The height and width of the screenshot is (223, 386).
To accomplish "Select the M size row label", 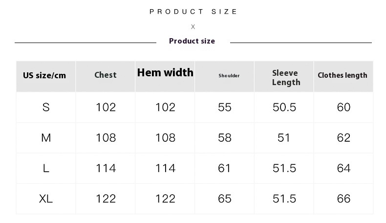I will (x=46, y=138).
